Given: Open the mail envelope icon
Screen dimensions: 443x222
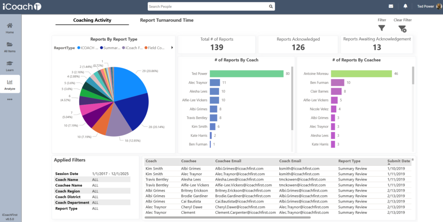Looking at the screenshot, I should tap(391, 6).
